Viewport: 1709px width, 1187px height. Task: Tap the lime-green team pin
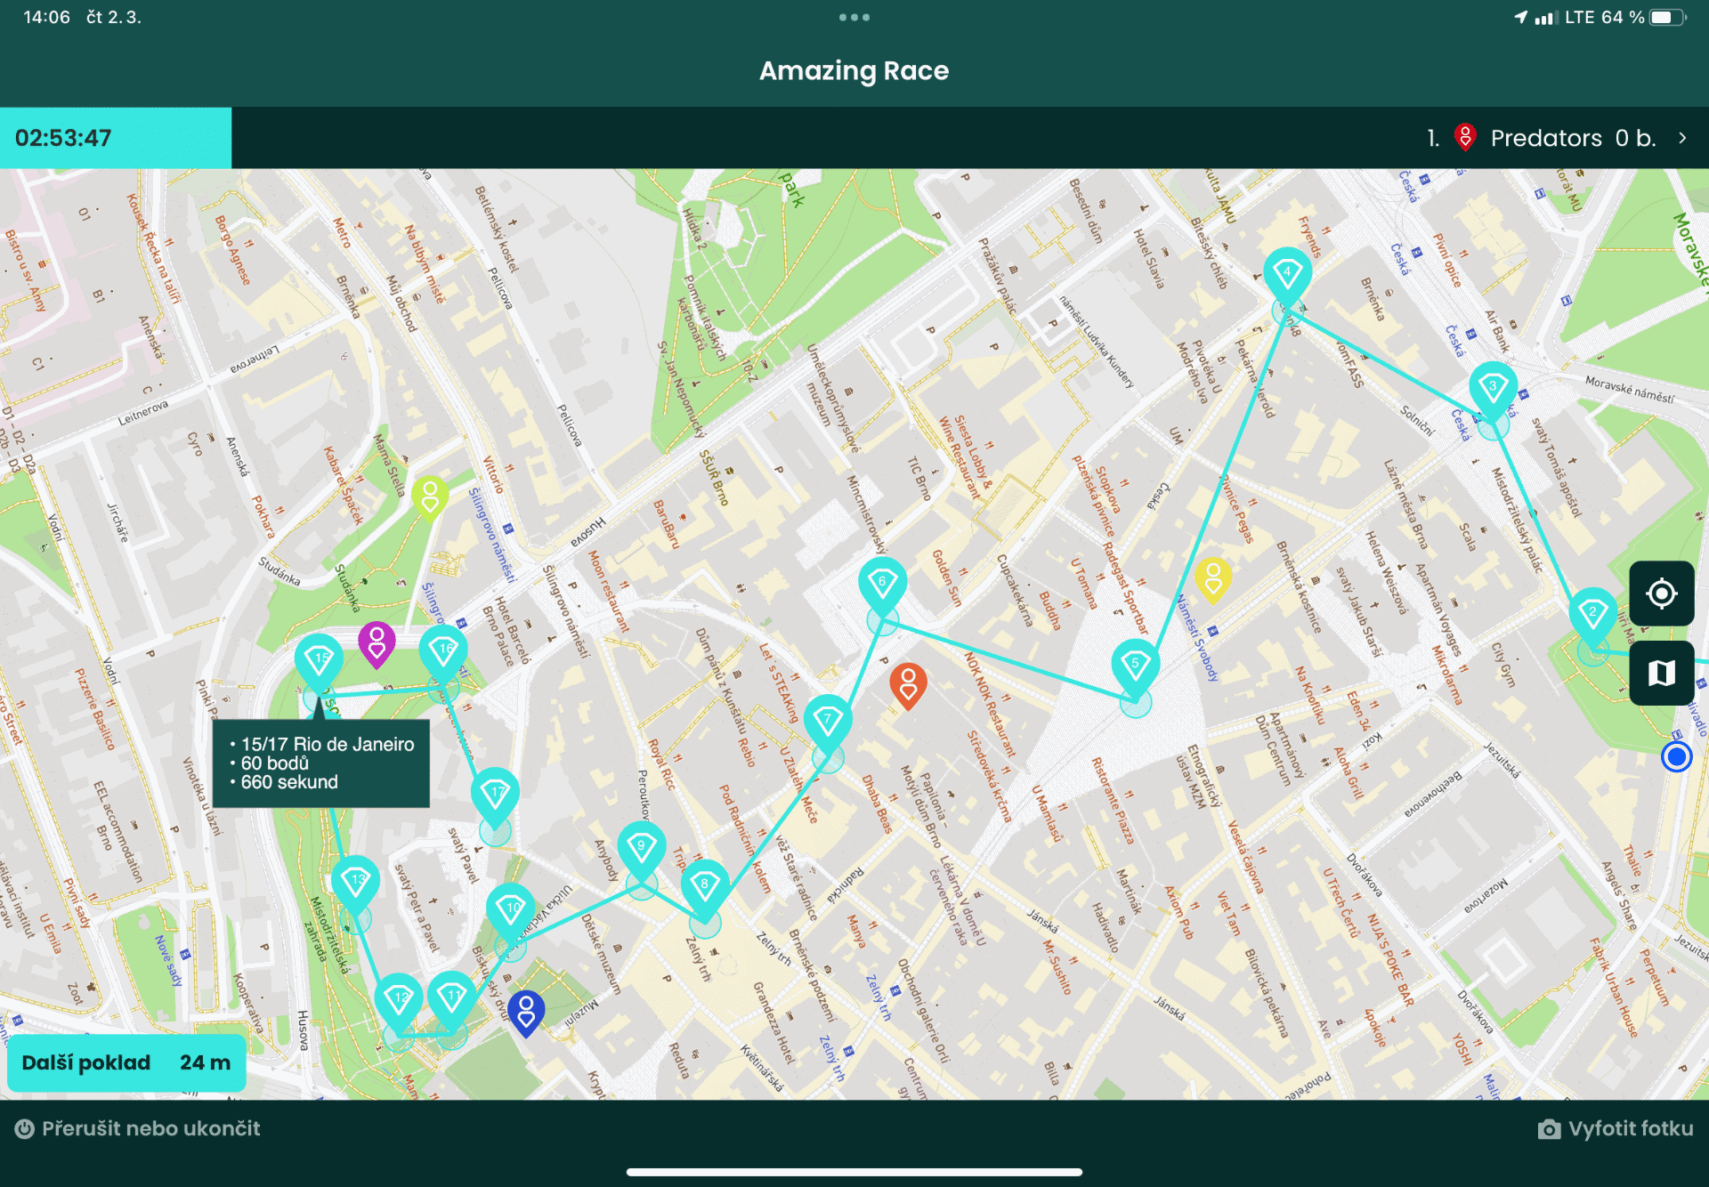coord(430,498)
